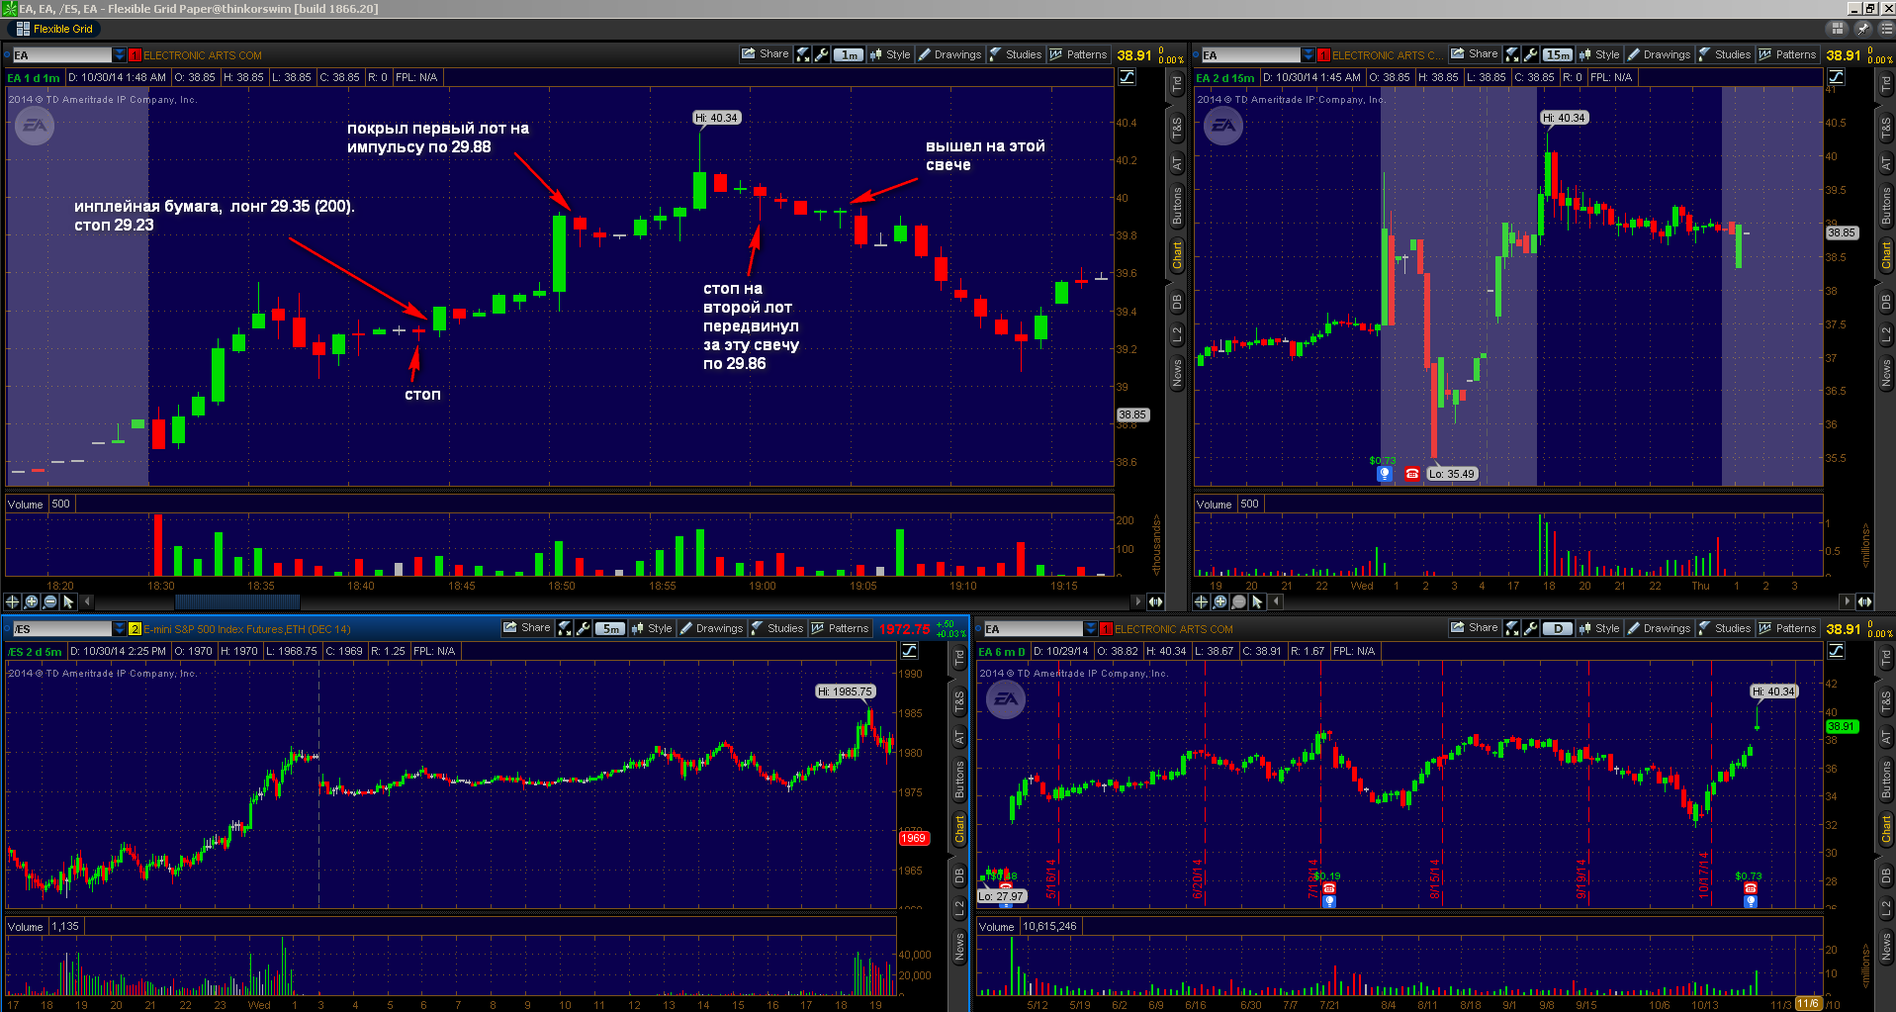Screen dimensions: 1896x1012
Task: Open the 5m timeframe selector in the /ES chart
Action: pos(610,628)
